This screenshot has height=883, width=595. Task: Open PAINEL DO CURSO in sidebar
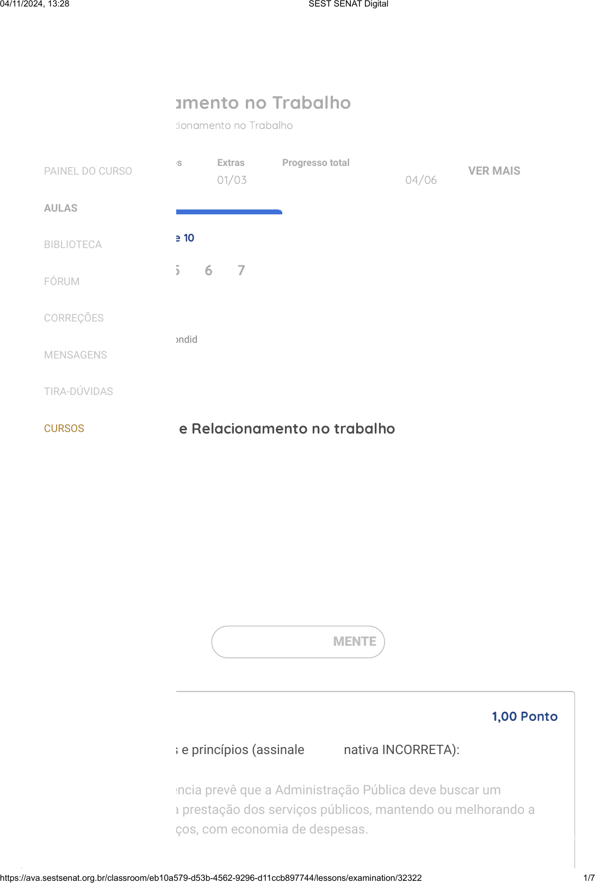point(88,171)
